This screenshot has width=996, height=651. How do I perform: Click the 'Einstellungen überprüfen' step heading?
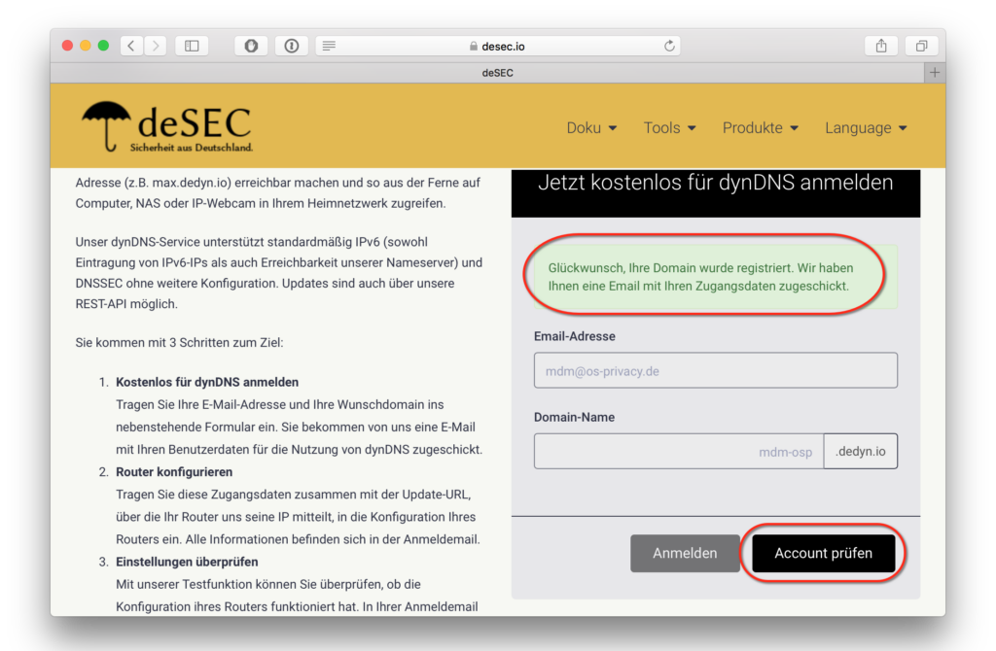click(x=187, y=563)
